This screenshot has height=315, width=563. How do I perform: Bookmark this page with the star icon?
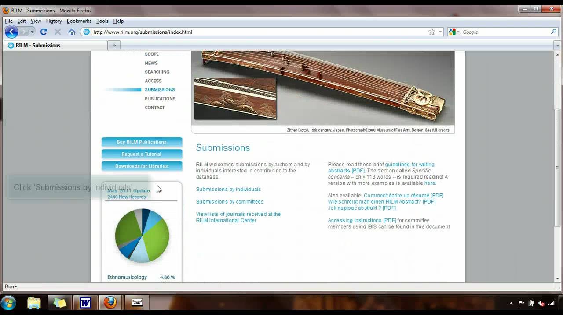point(432,32)
